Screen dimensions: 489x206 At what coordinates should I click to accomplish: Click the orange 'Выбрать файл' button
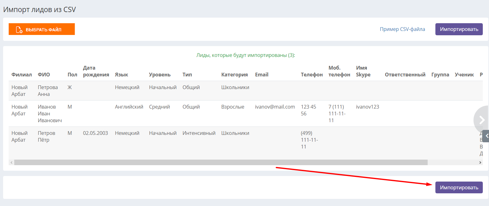[42, 29]
